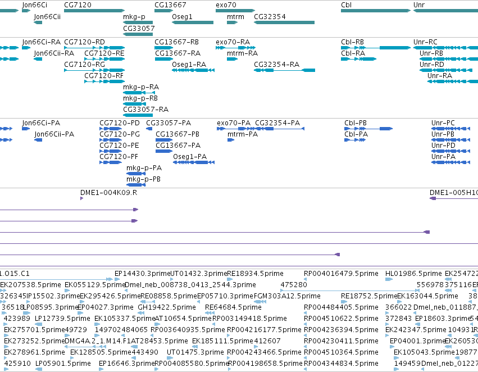Select protein mkg-p-PA
Image resolution: width=478 pixels, height=372 pixels.
click(136, 174)
